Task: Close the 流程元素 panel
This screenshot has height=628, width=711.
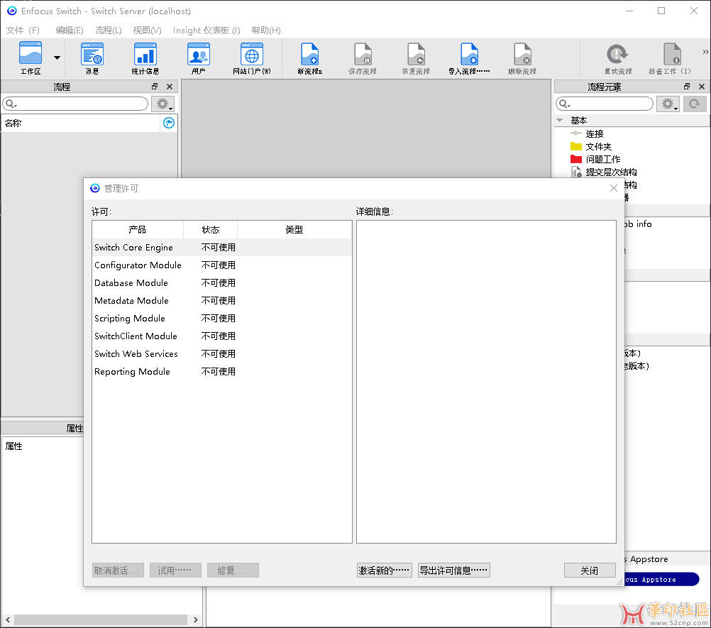Action: [x=702, y=86]
